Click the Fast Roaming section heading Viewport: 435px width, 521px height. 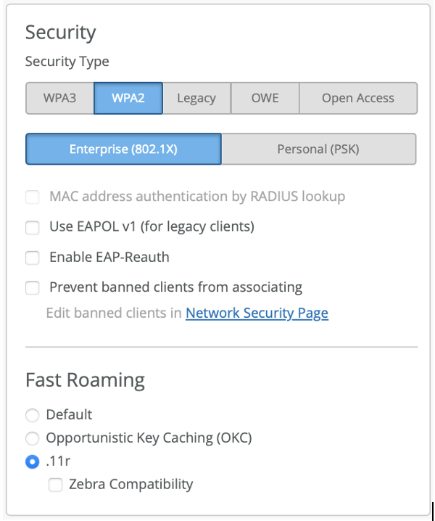coord(85,380)
